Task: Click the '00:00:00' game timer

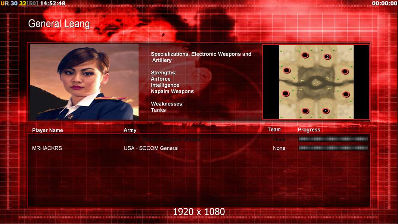Action: coord(385,3)
